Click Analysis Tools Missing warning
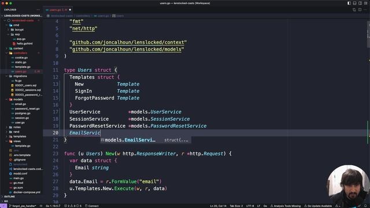This screenshot has width=370, height=208. pyautogui.click(x=285, y=206)
